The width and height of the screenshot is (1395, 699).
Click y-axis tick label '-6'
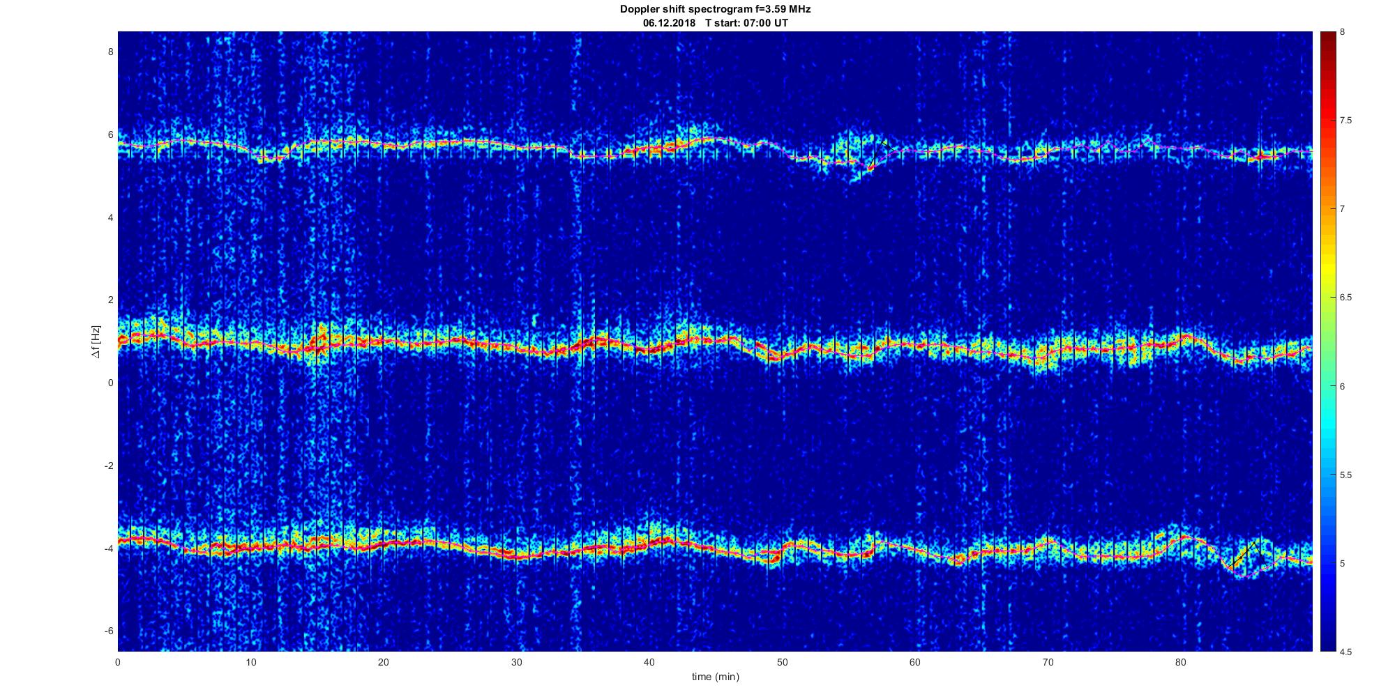(109, 631)
